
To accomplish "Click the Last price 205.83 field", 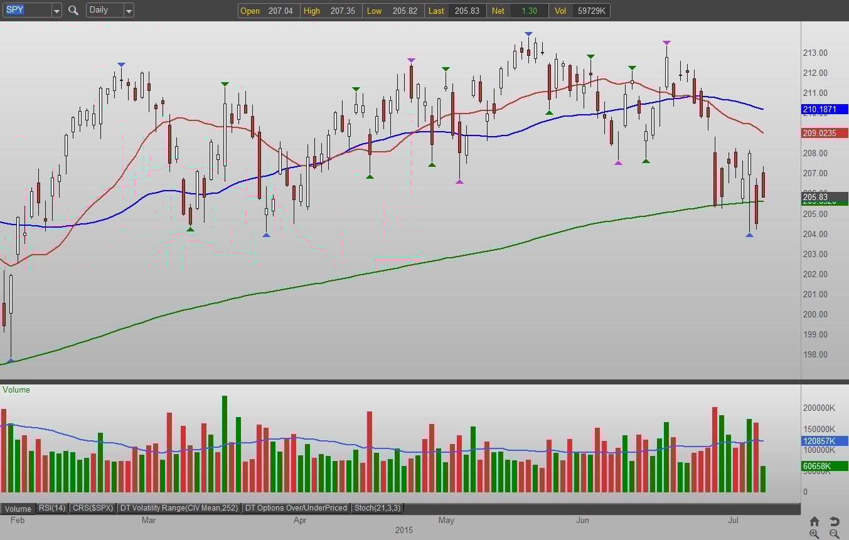I will point(466,11).
